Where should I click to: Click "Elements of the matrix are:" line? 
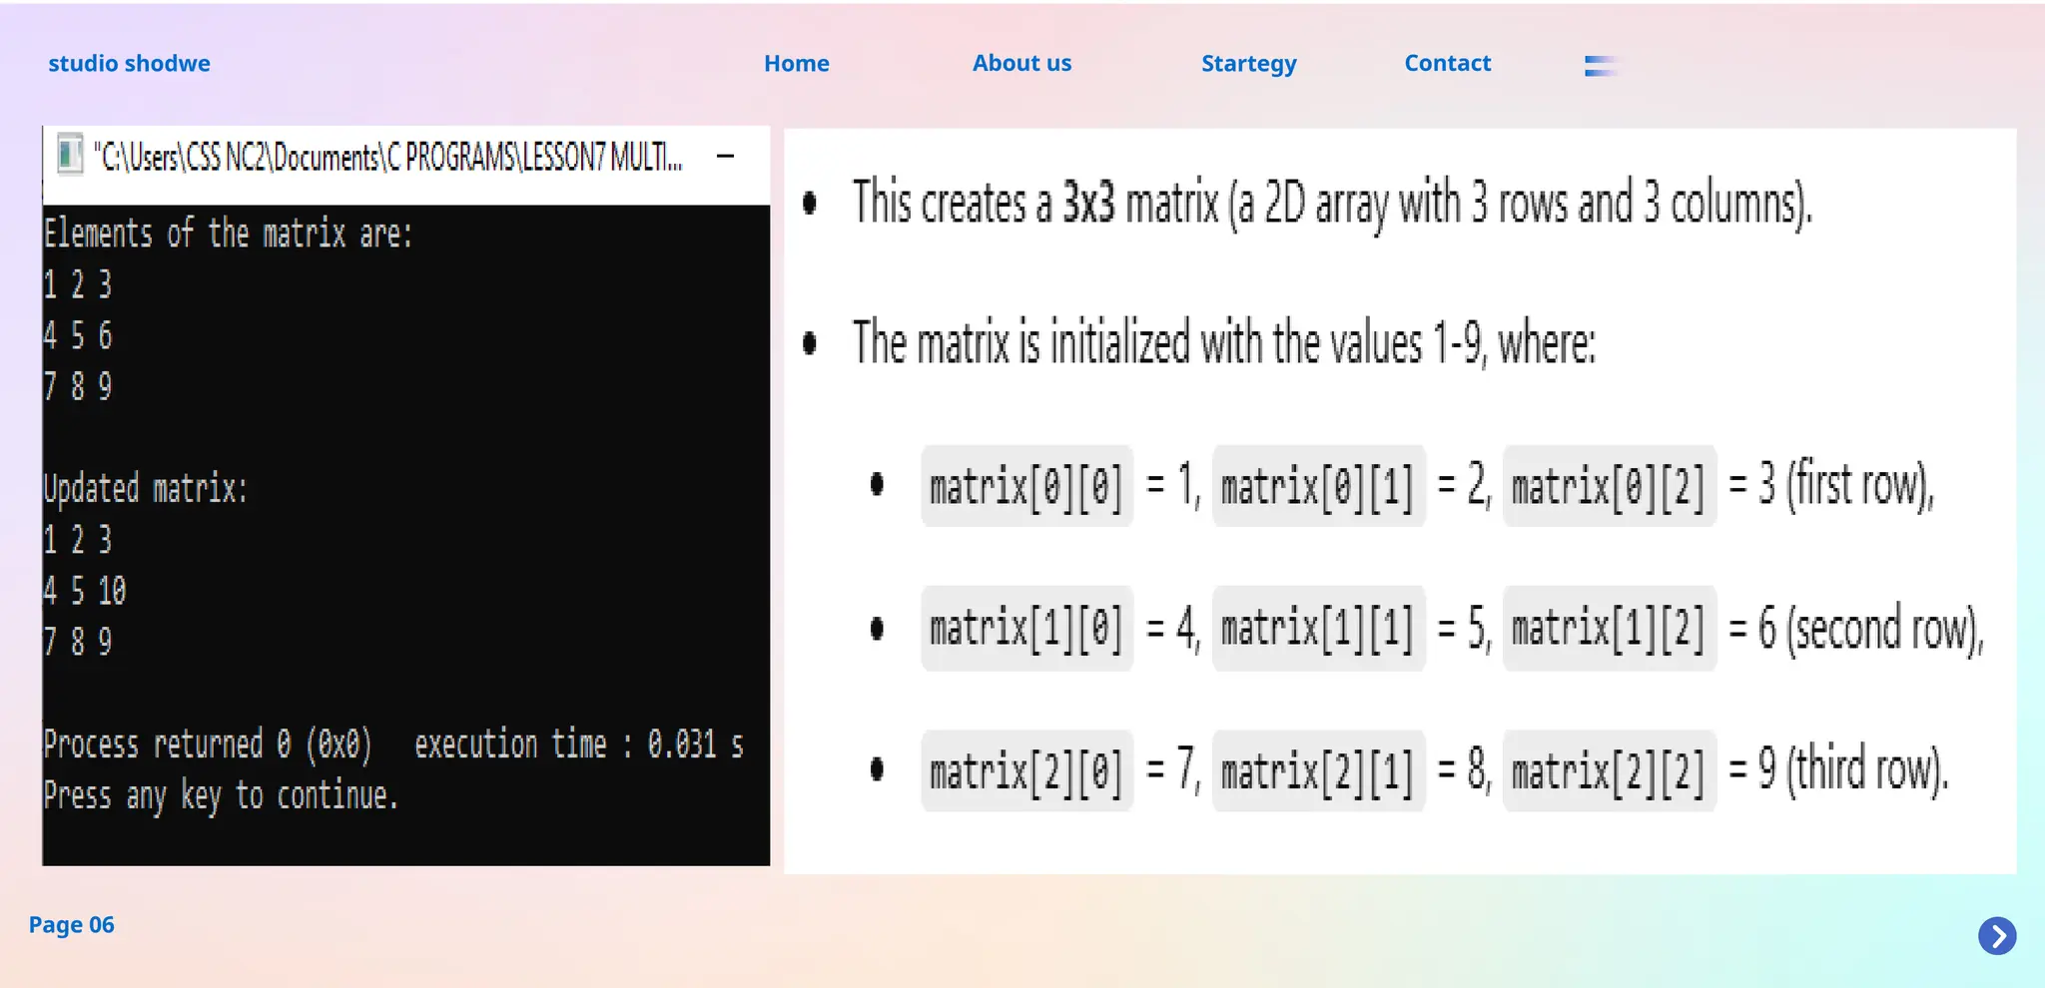pyautogui.click(x=228, y=234)
